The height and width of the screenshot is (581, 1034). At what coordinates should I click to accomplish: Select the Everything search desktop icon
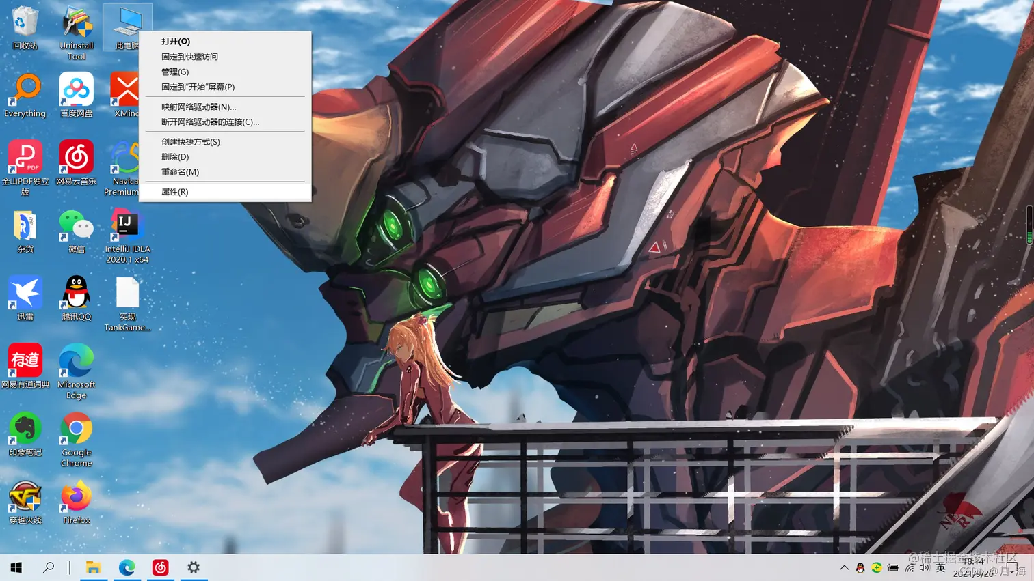click(x=25, y=96)
